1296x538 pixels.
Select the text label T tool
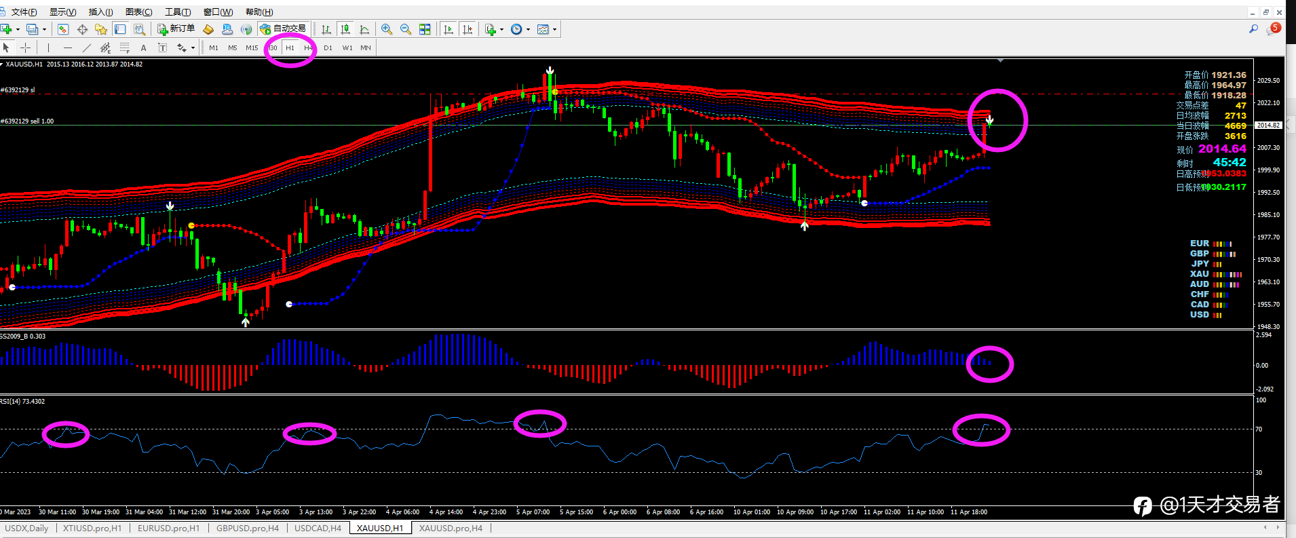(162, 47)
